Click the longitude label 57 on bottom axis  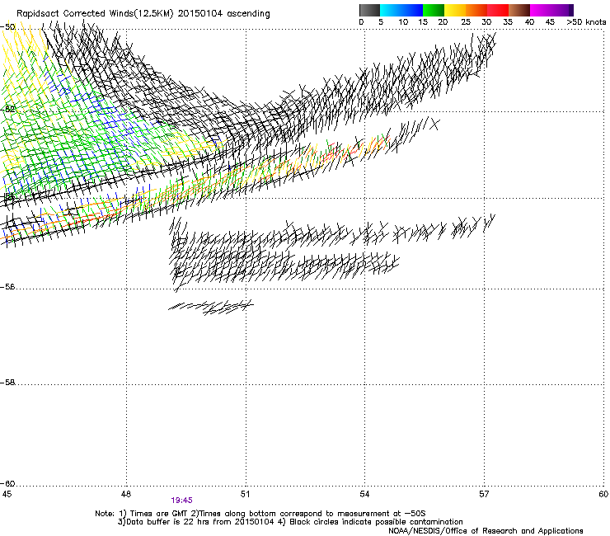[484, 494]
